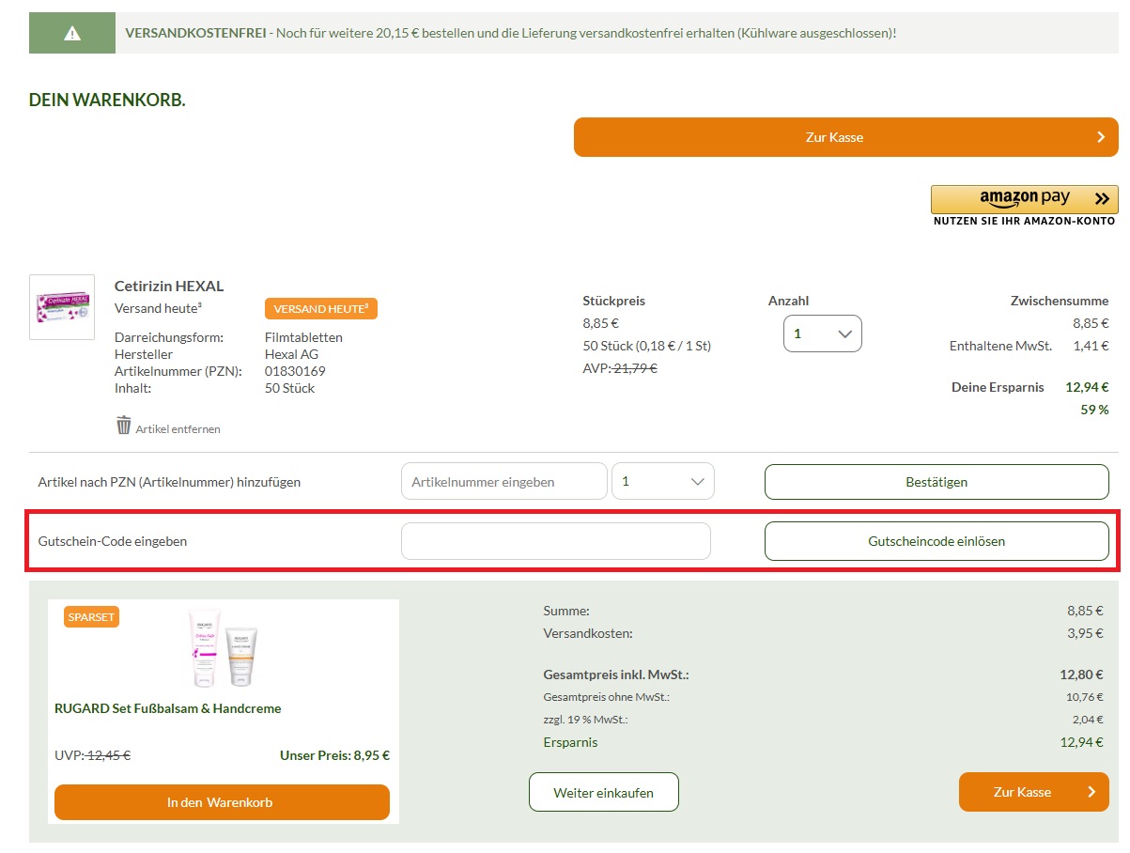Click the orange VERSAND HEUTE badge
Viewport: 1130px width, 853px height.
click(x=321, y=309)
